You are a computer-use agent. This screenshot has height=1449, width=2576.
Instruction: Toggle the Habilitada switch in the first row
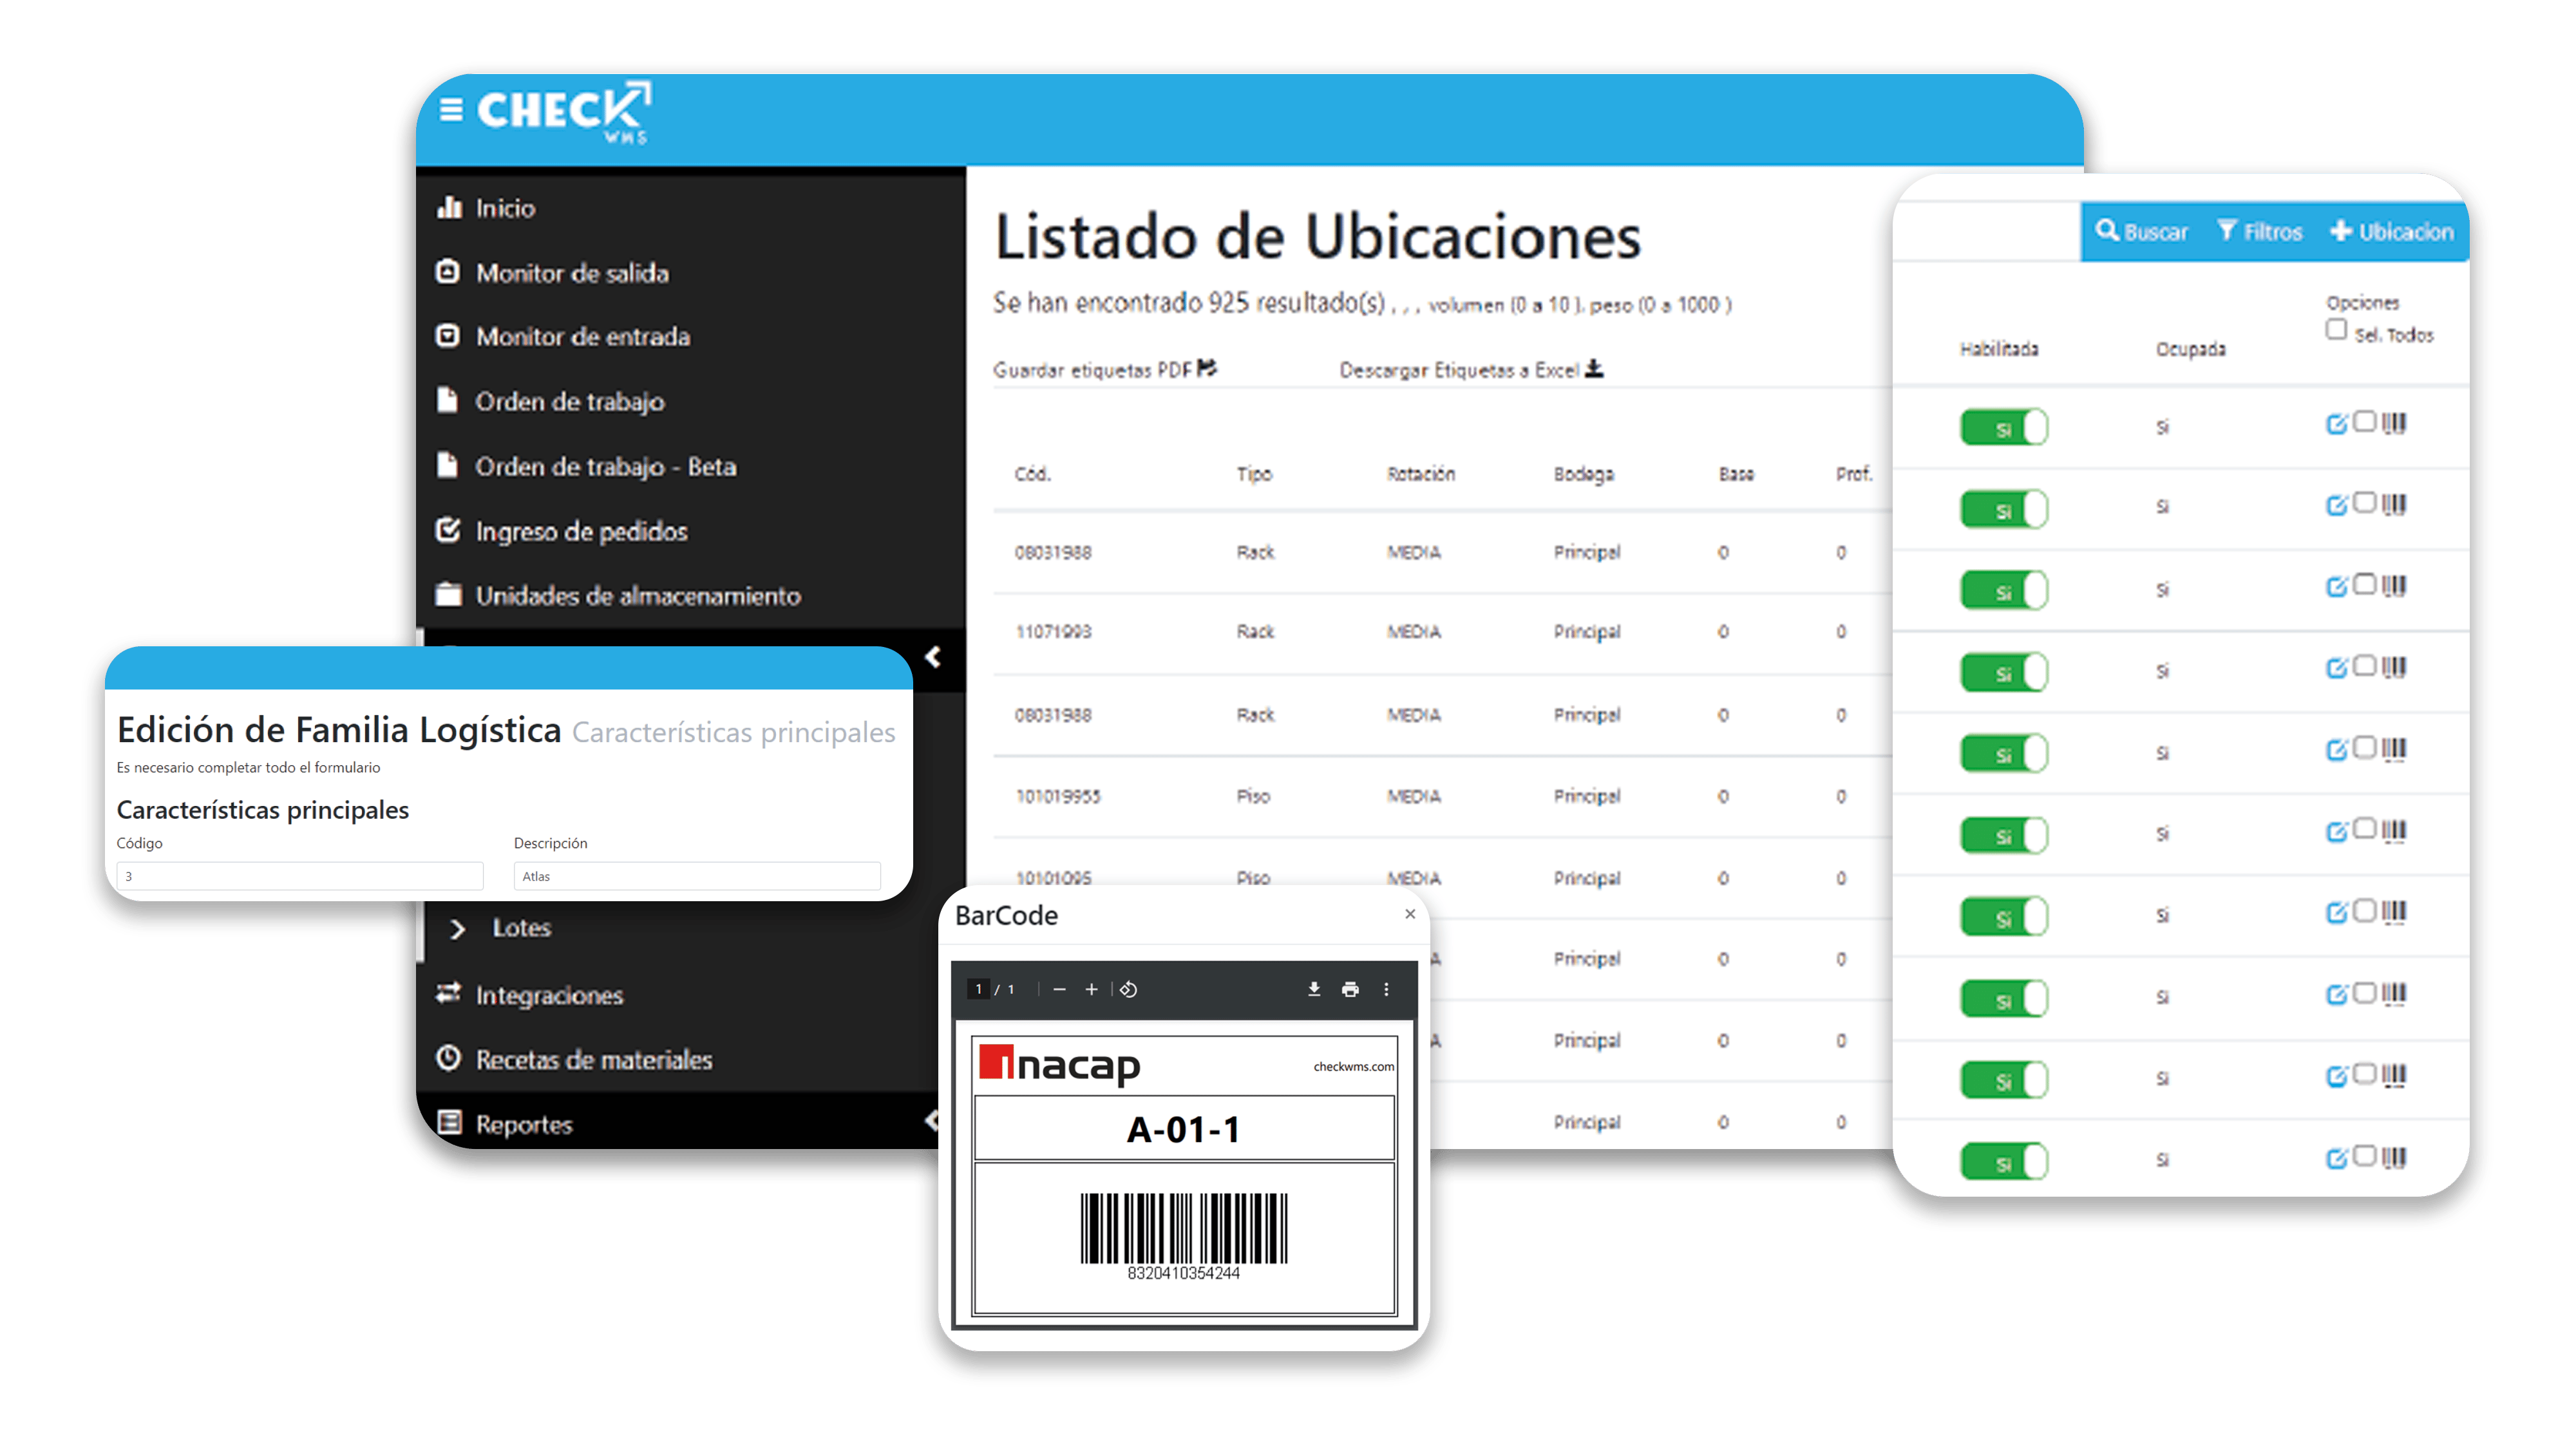coord(2004,427)
